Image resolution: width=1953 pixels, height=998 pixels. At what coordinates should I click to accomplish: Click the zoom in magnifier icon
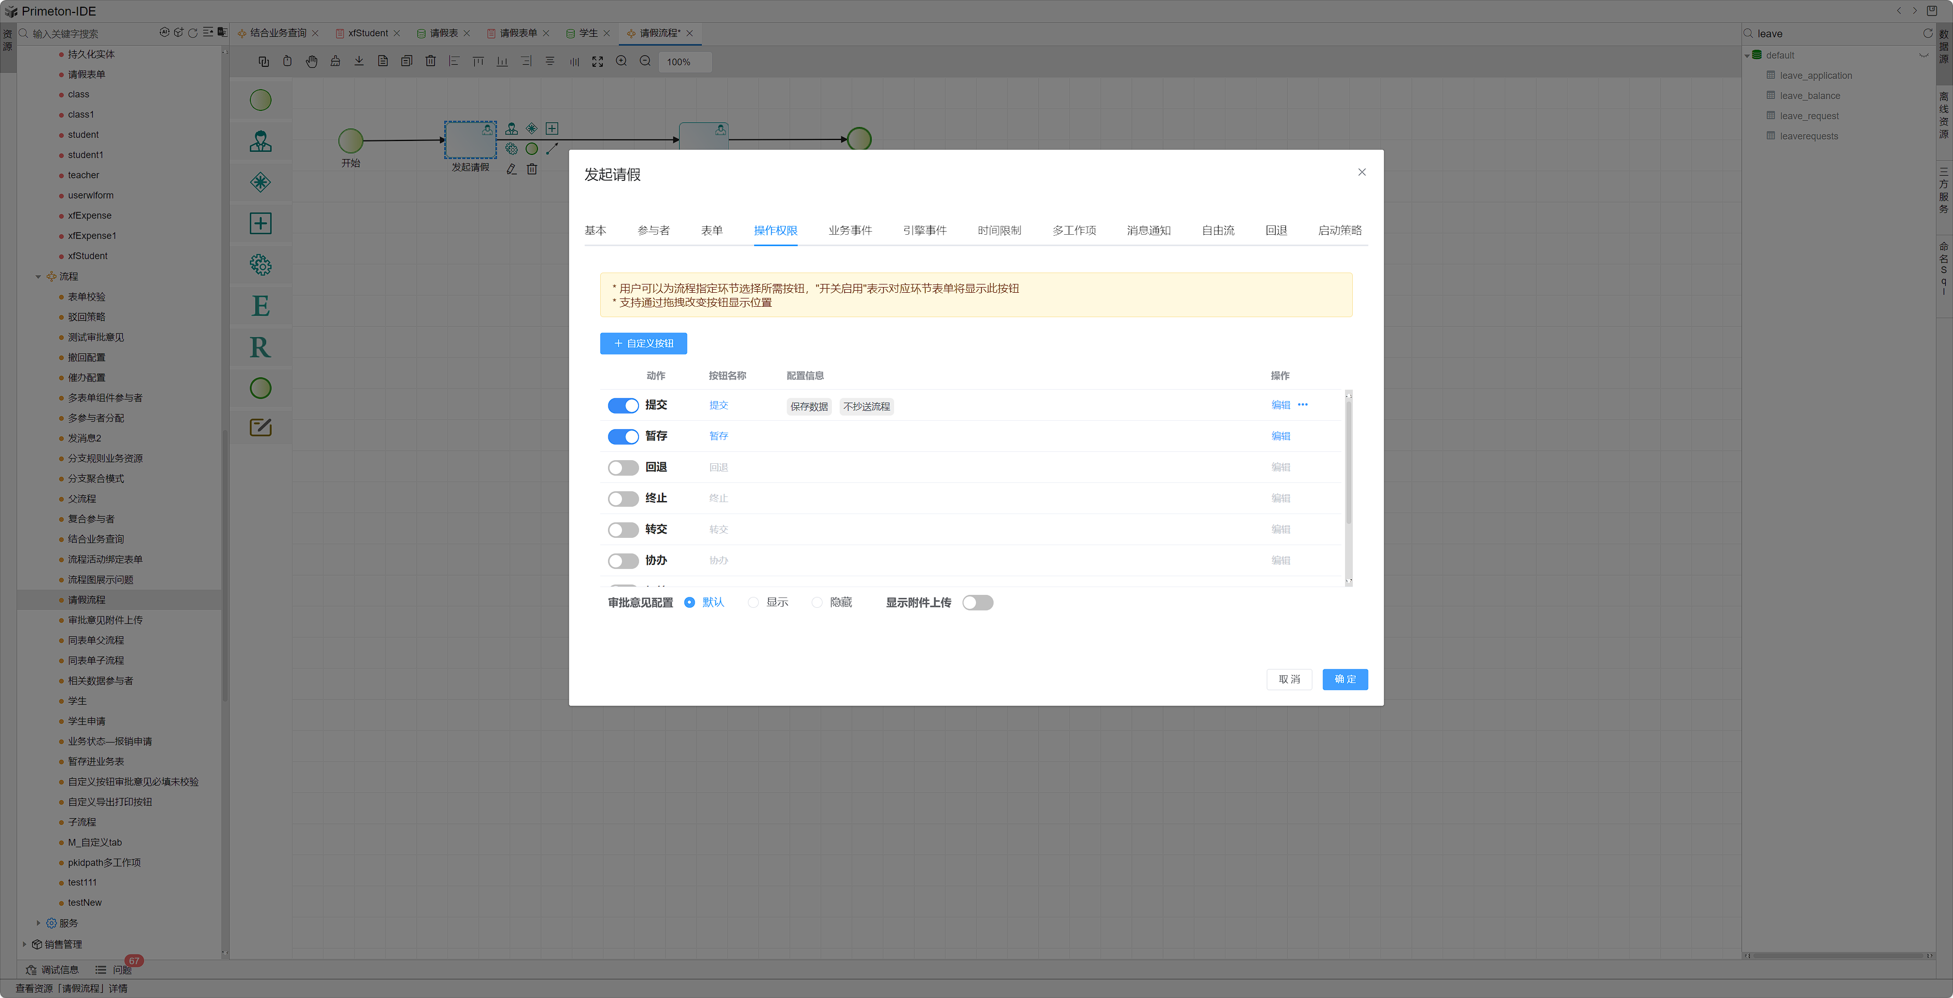(621, 61)
